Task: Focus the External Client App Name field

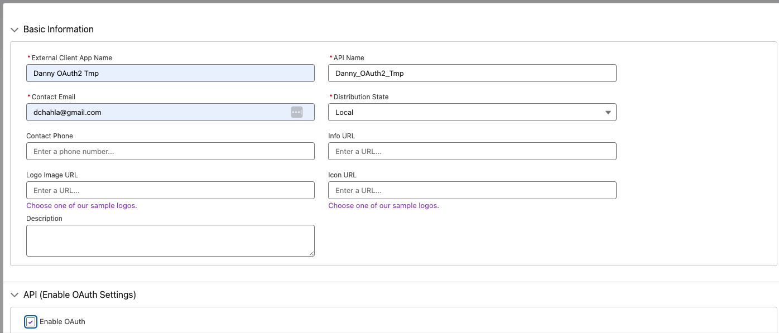Action: click(x=170, y=73)
